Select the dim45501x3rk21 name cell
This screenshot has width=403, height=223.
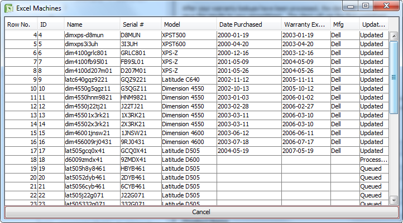pyautogui.click(x=92, y=115)
